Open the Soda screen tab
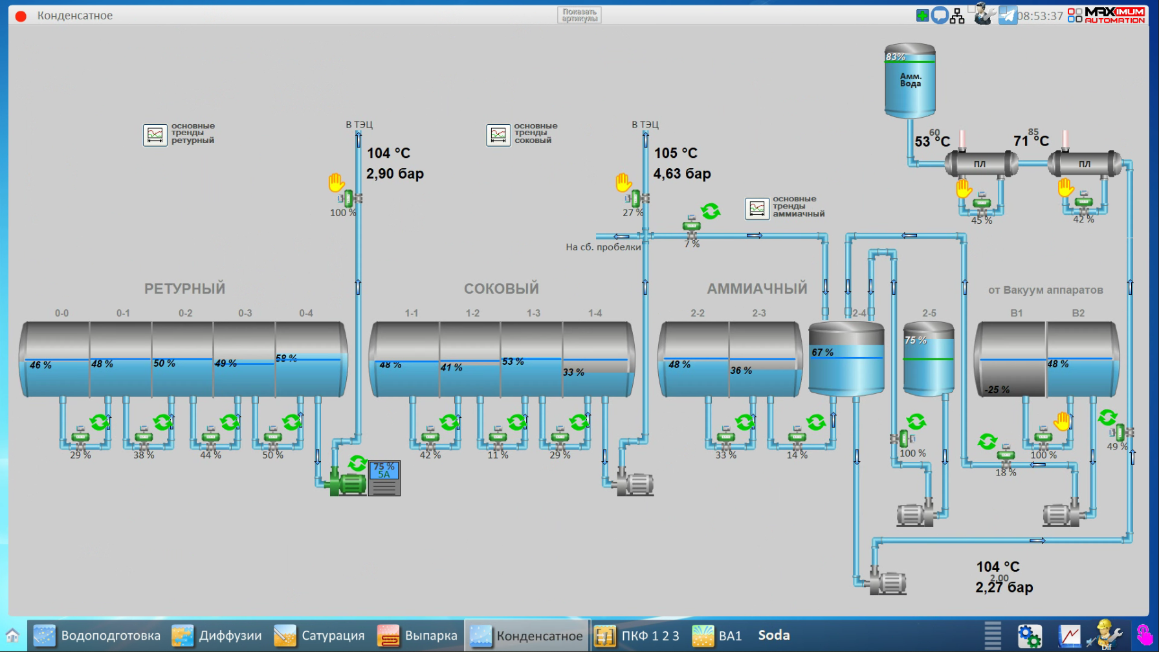 (774, 635)
